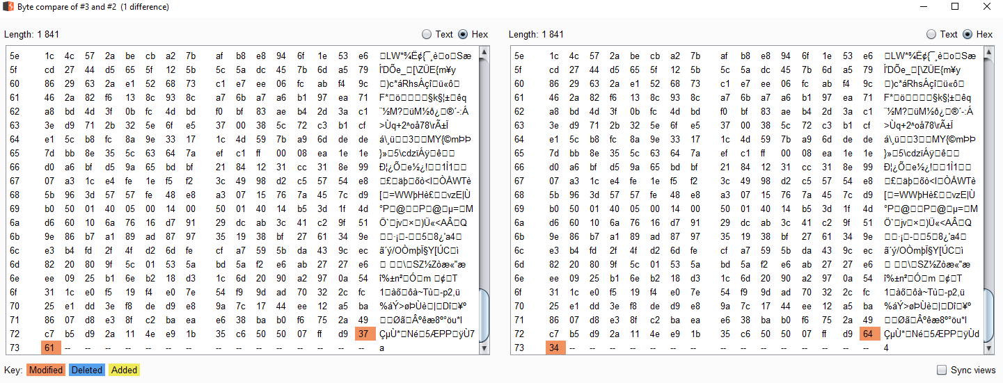
Task: Click ASCII text of row 72 in right pane
Action: pos(932,334)
